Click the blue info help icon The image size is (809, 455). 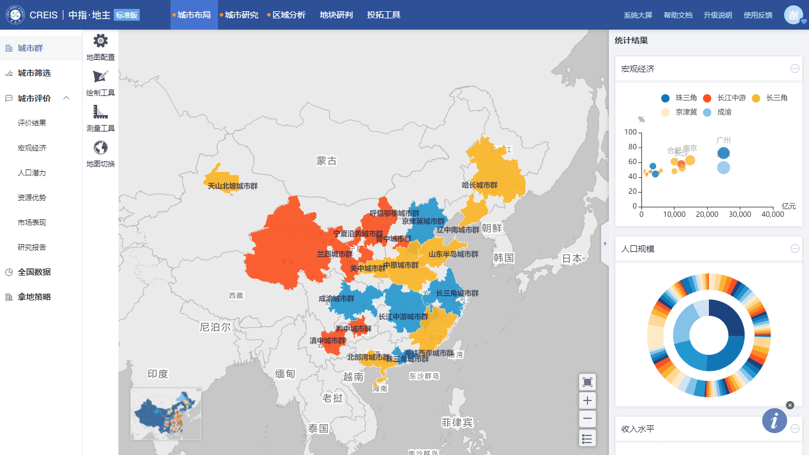click(x=775, y=421)
